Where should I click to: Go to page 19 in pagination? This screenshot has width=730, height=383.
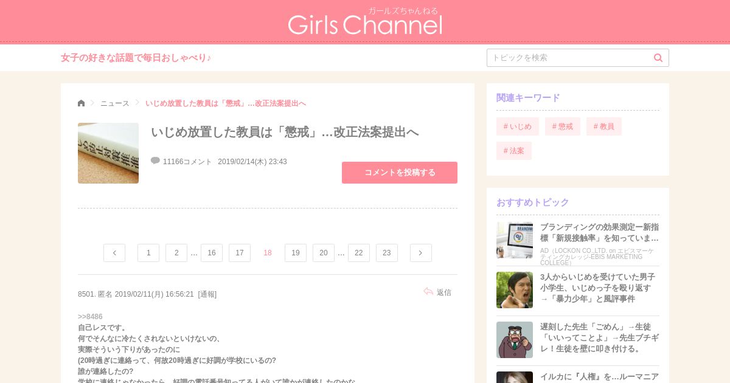pyautogui.click(x=296, y=253)
